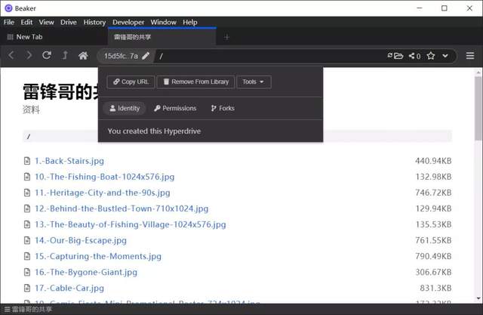Image resolution: width=483 pixels, height=315 pixels.
Task: Open 14.-Our-Big-Escape.jpg
Action: 81,240
